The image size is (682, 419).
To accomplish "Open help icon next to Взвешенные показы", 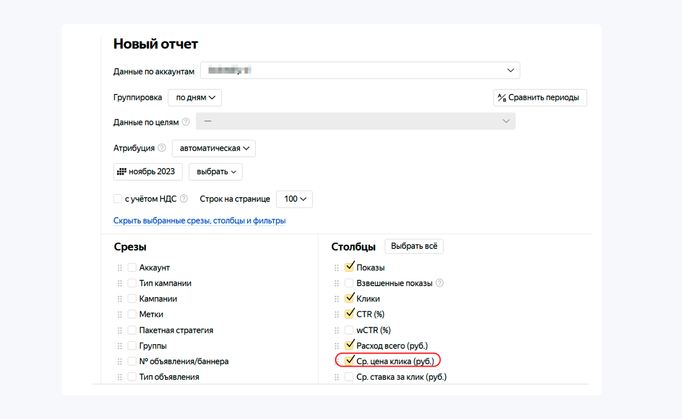I will coord(440,283).
